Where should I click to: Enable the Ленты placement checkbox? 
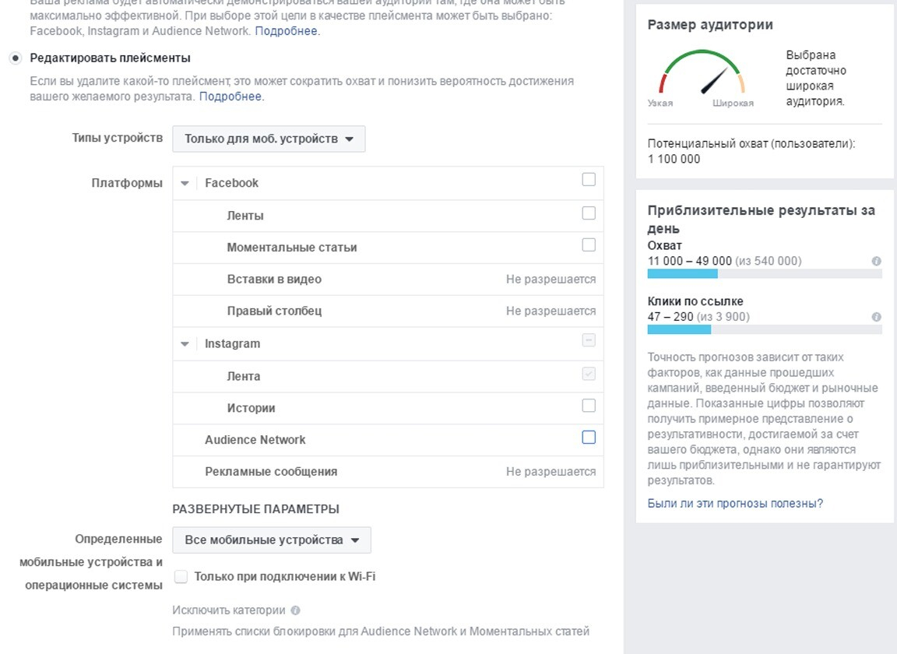589,213
